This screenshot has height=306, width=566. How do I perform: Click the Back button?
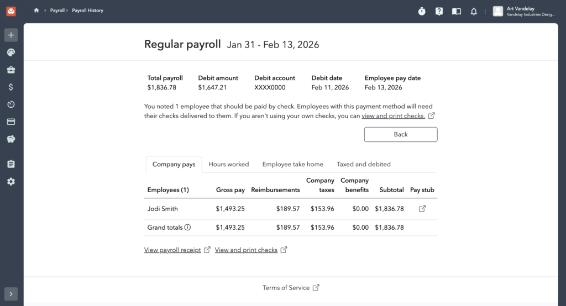point(401,134)
